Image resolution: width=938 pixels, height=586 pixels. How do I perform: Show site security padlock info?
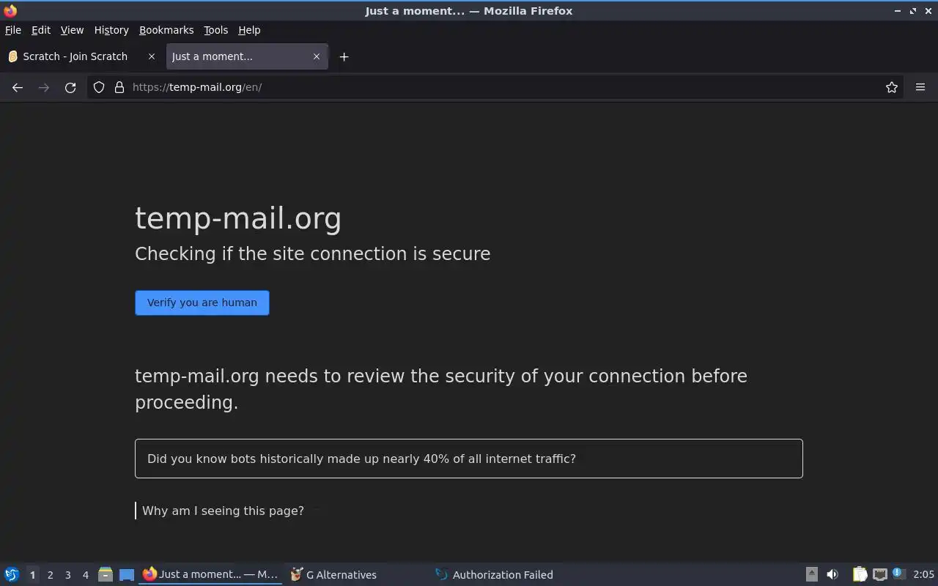coord(119,87)
